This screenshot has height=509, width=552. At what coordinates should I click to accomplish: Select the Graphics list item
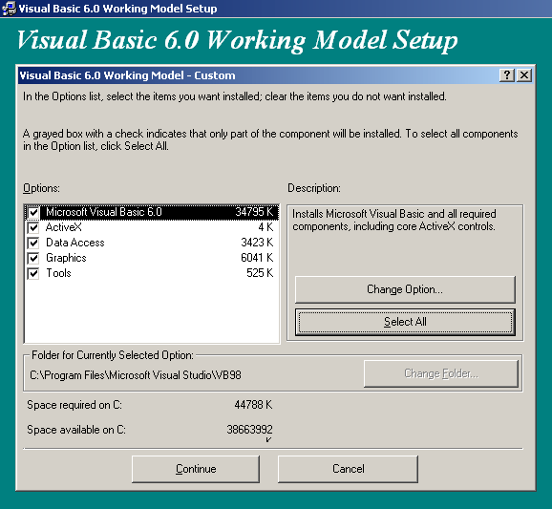pos(152,258)
